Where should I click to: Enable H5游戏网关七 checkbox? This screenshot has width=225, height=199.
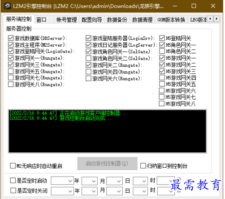pos(162,97)
